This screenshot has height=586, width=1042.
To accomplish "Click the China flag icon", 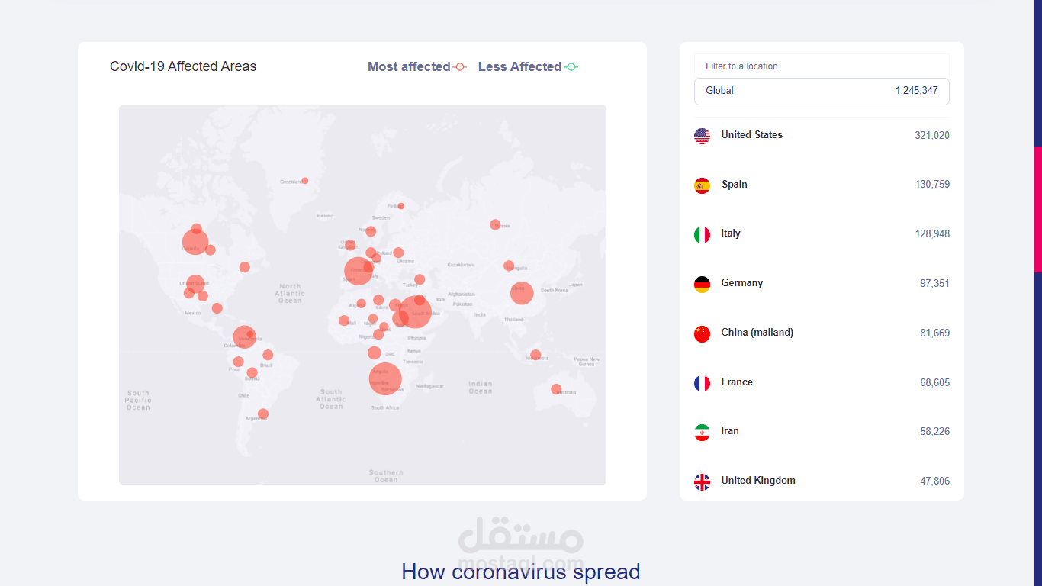I will [702, 333].
